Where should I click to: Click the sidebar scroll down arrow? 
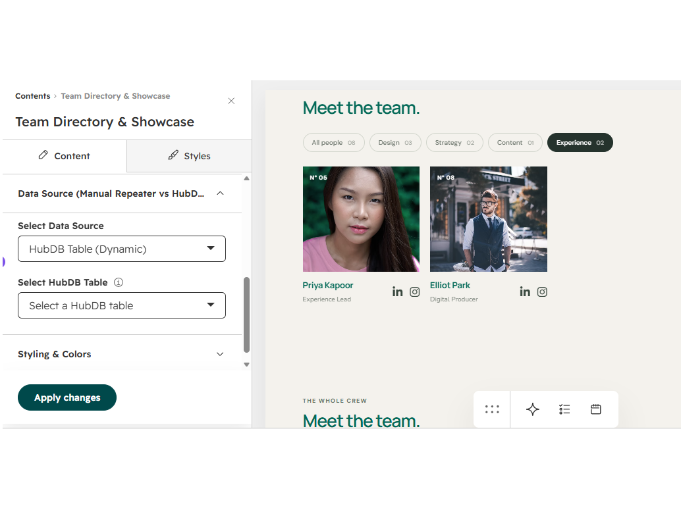tap(247, 365)
